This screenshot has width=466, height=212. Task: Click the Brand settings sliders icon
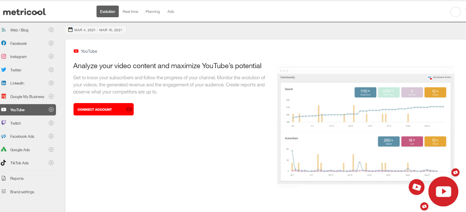point(3,191)
